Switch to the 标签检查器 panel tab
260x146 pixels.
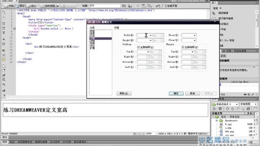[240, 51]
